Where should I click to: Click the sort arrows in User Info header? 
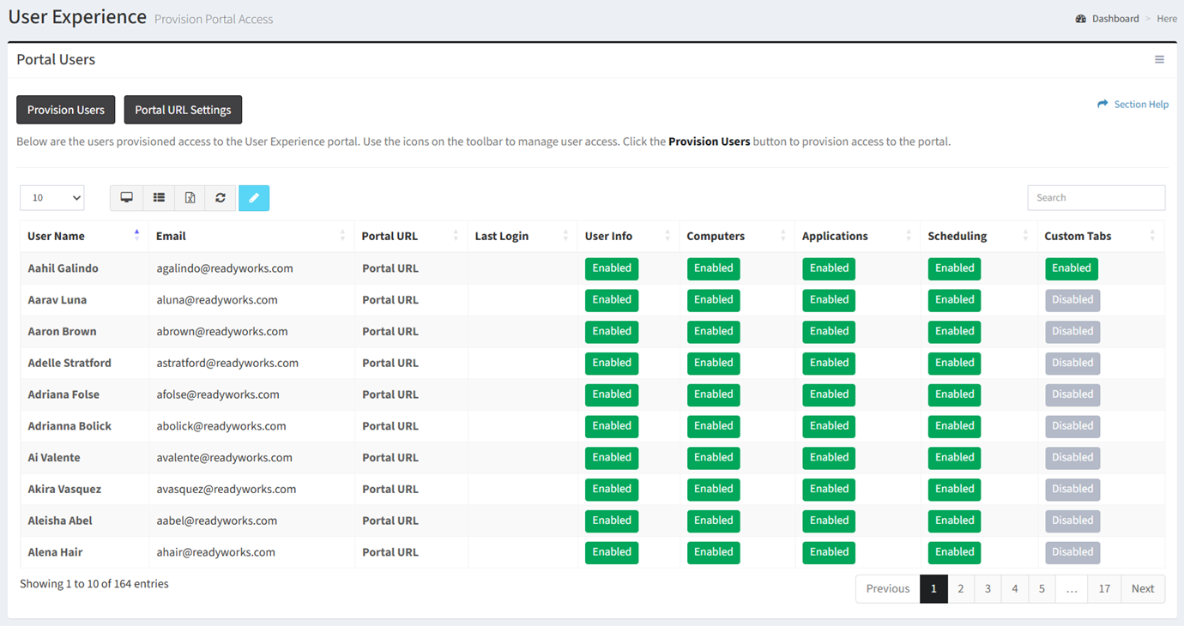pos(668,236)
